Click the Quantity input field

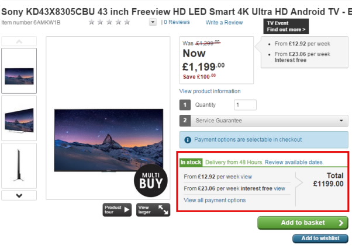click(245, 105)
